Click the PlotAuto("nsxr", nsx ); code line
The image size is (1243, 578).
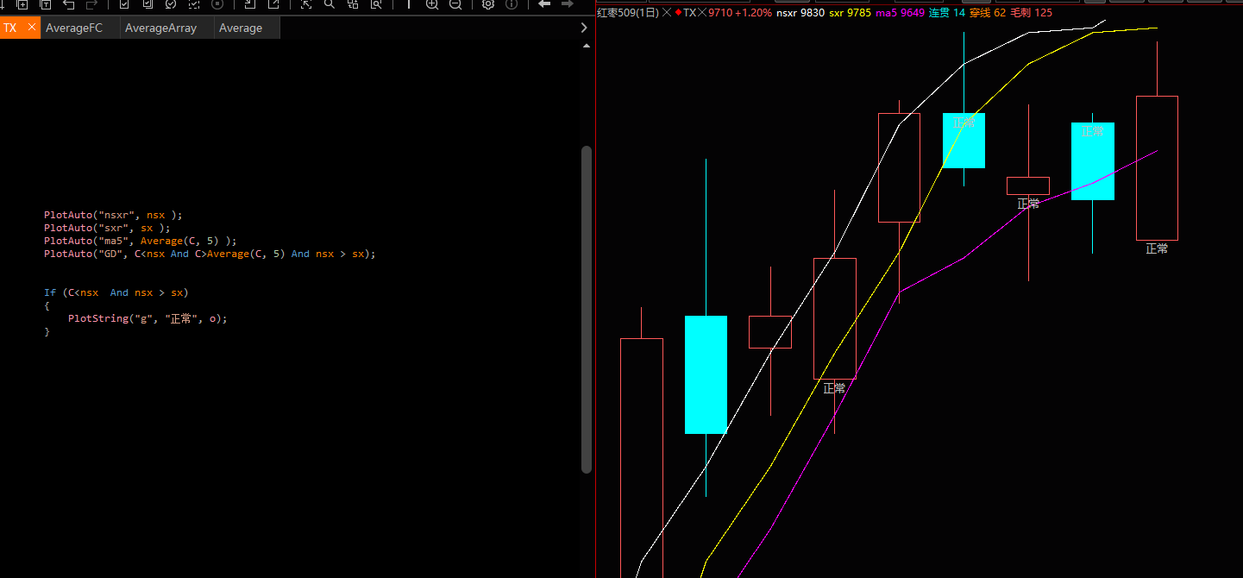(114, 215)
